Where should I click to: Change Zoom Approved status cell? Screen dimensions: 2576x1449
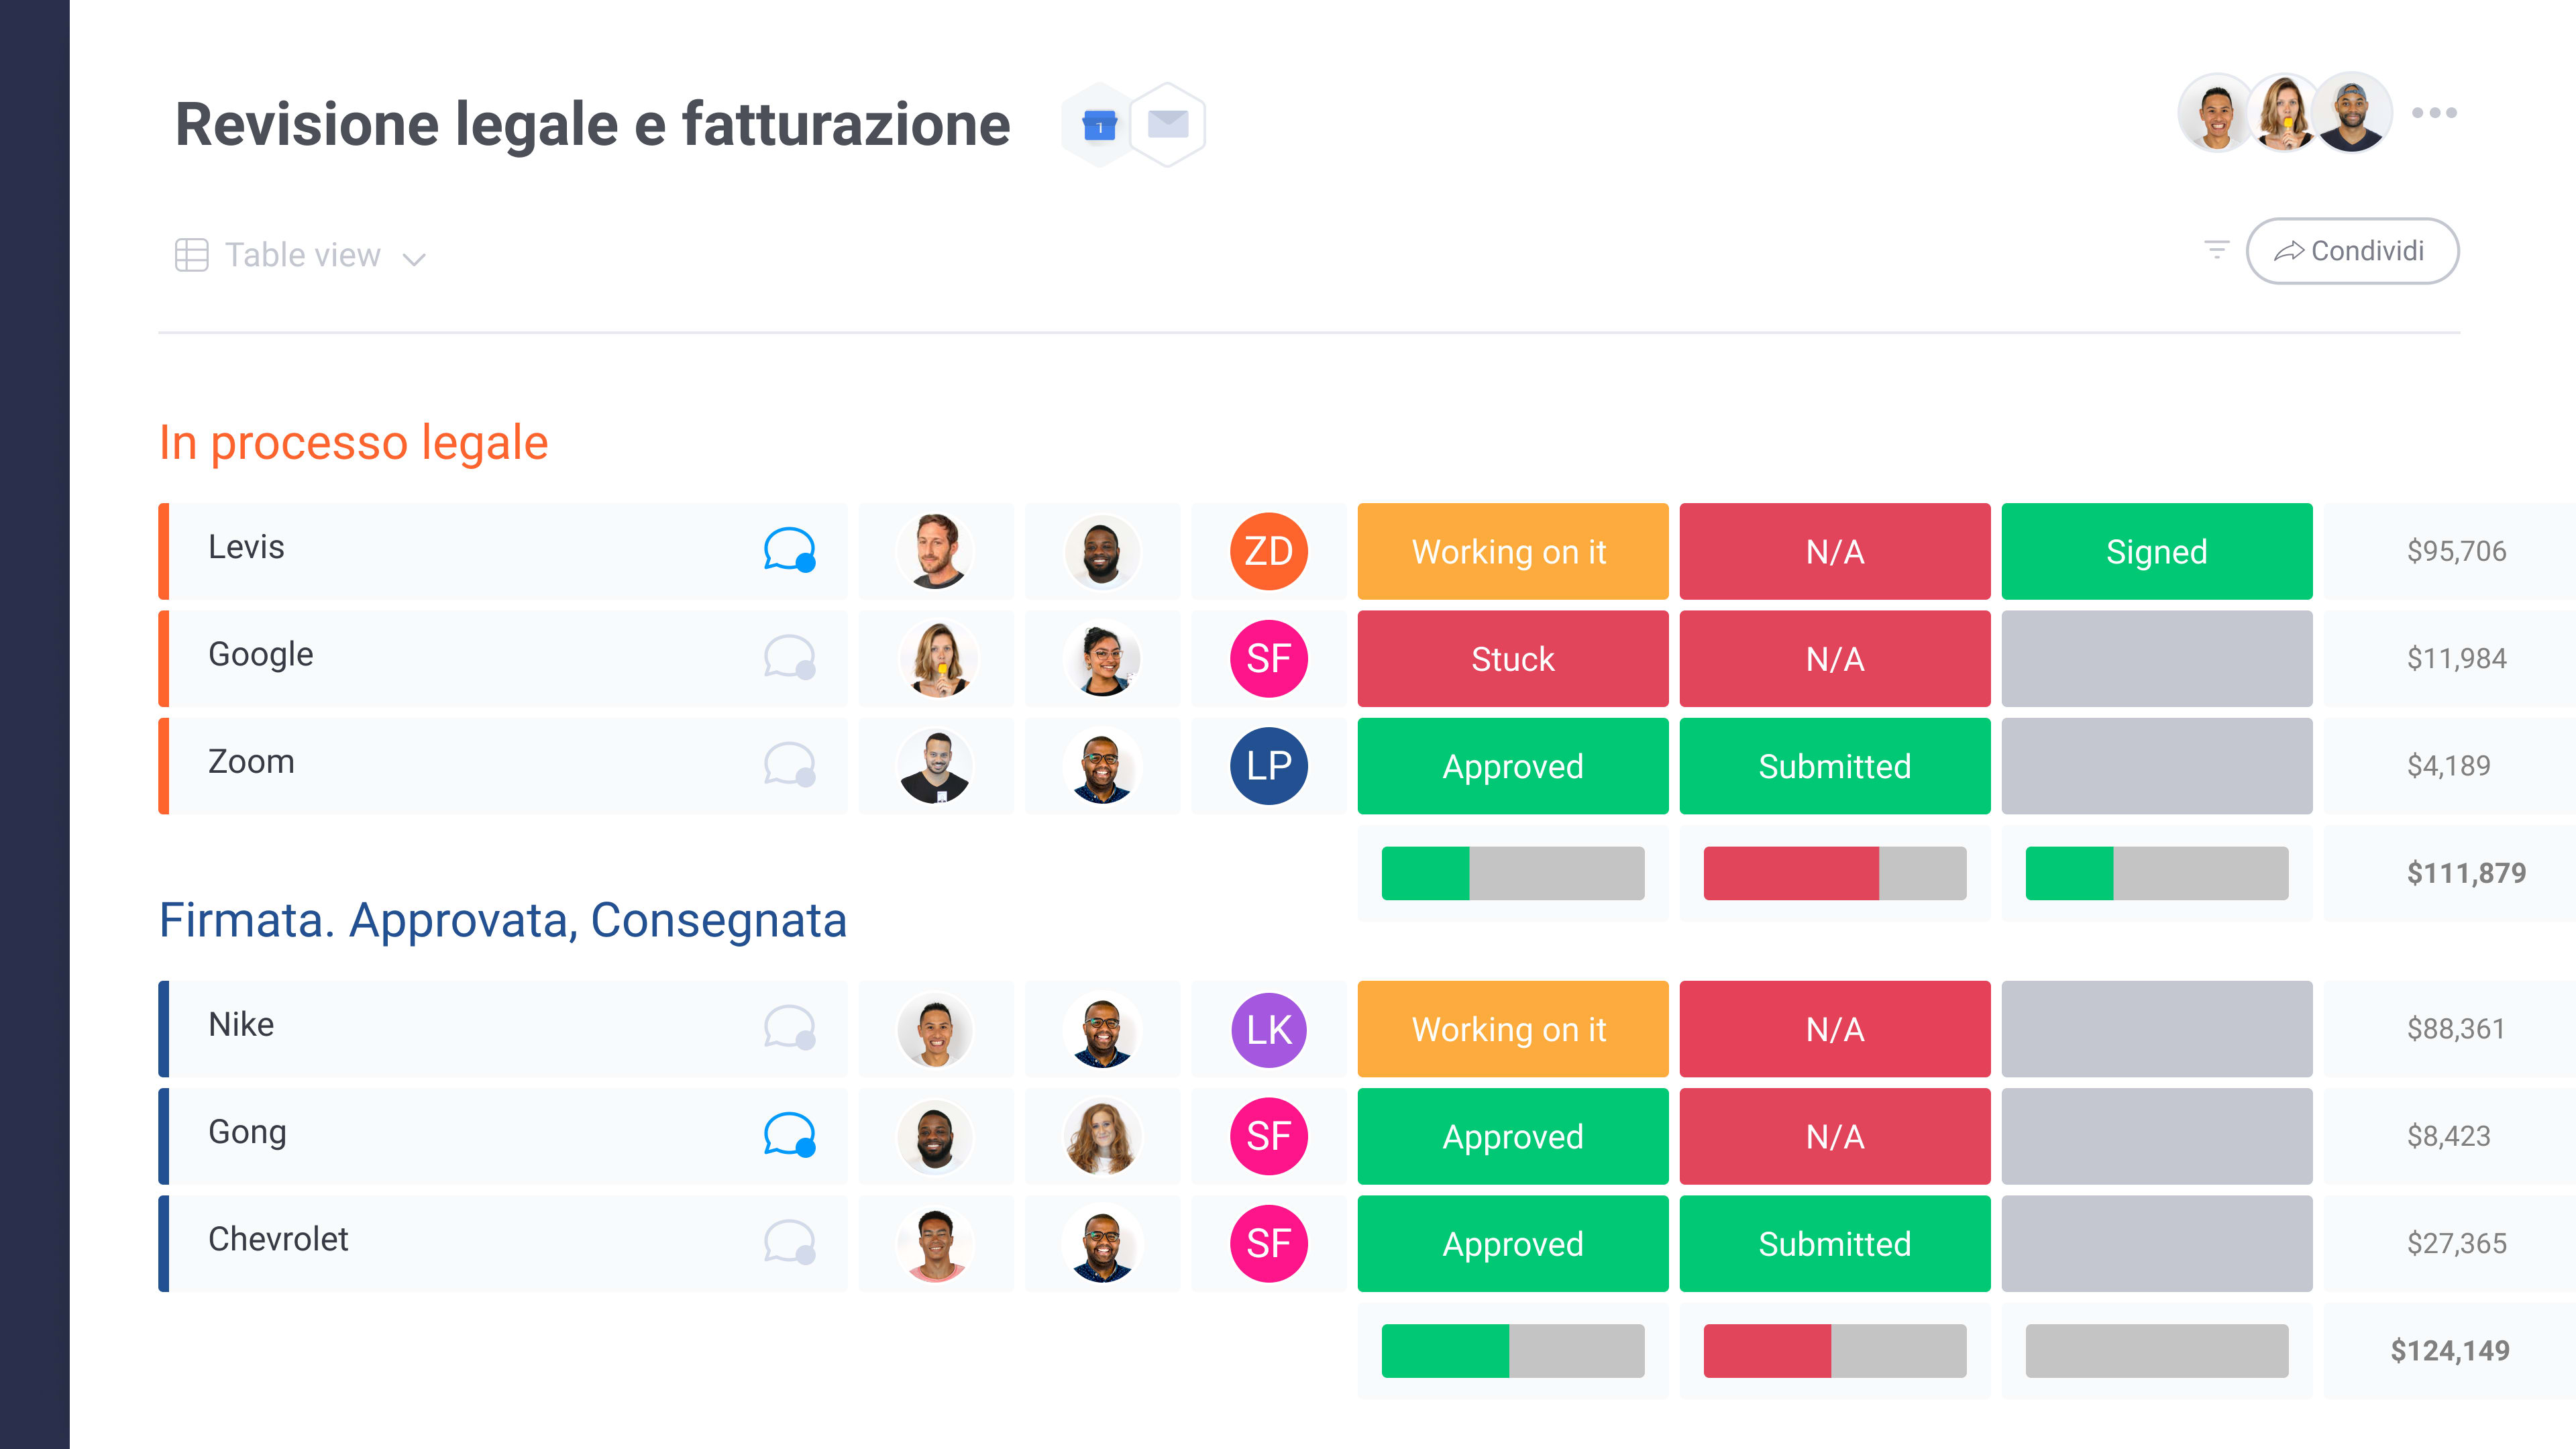pyautogui.click(x=1512, y=766)
